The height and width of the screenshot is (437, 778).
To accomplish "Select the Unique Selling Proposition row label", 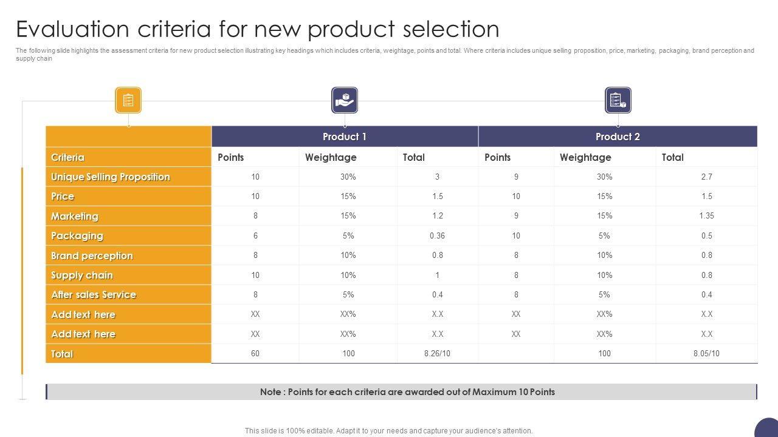I will [x=111, y=177].
